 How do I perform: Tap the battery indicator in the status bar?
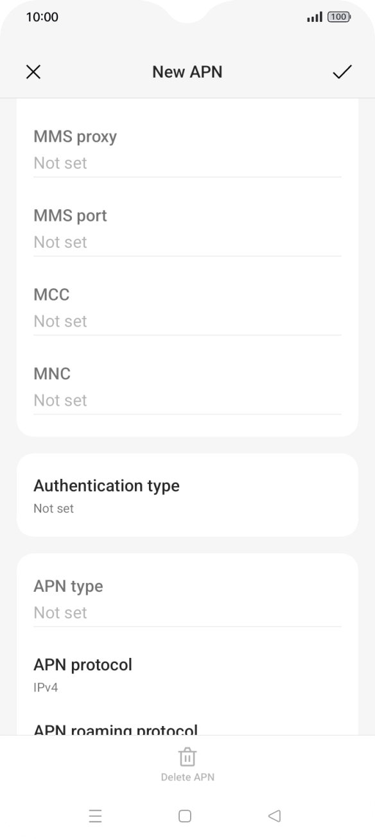339,17
